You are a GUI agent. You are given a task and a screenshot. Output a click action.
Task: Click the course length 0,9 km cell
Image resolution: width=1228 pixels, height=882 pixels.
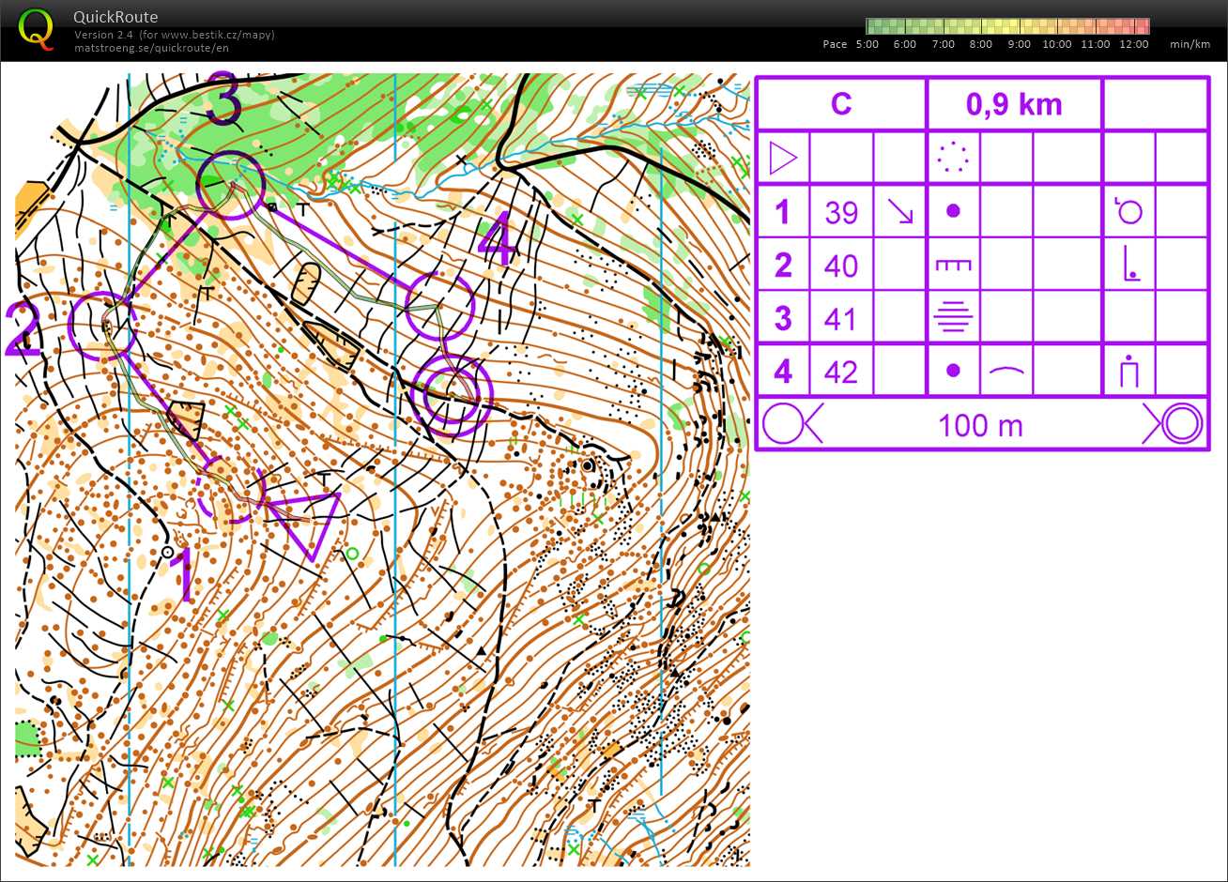point(1013,104)
